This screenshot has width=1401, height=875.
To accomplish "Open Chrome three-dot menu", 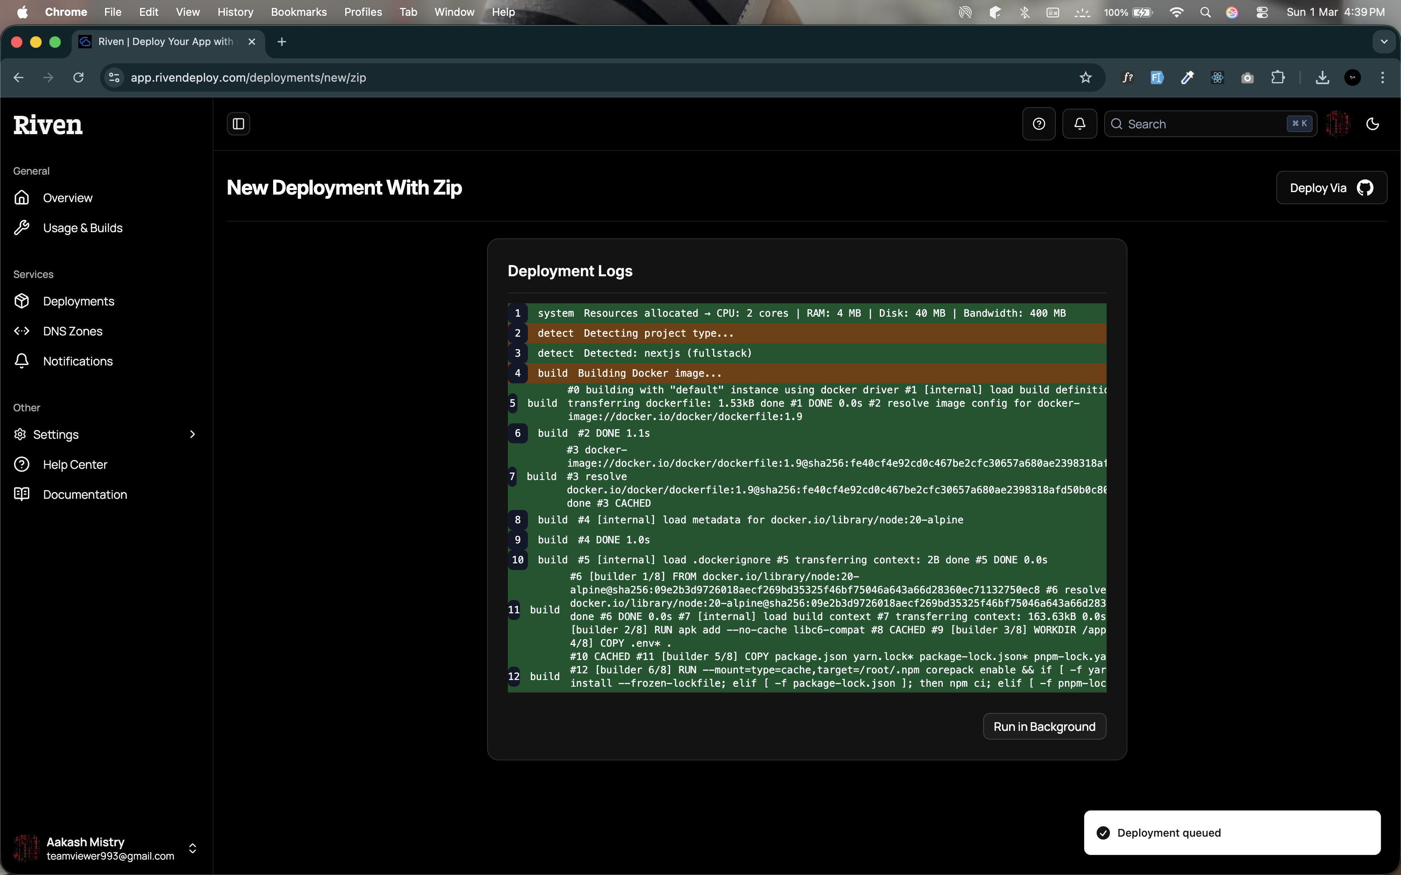I will (x=1383, y=77).
